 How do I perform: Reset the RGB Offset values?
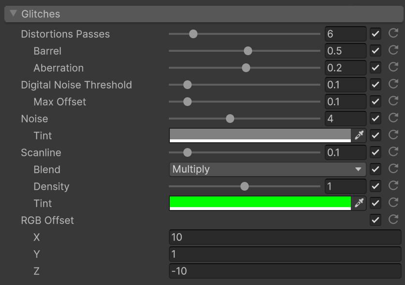[x=393, y=220]
